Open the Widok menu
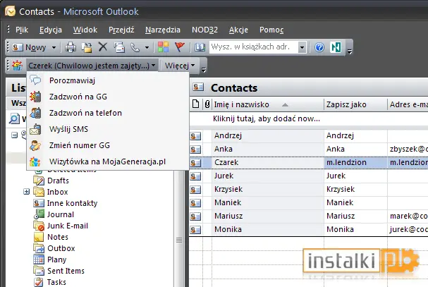This screenshot has height=287, width=428. tap(85, 30)
